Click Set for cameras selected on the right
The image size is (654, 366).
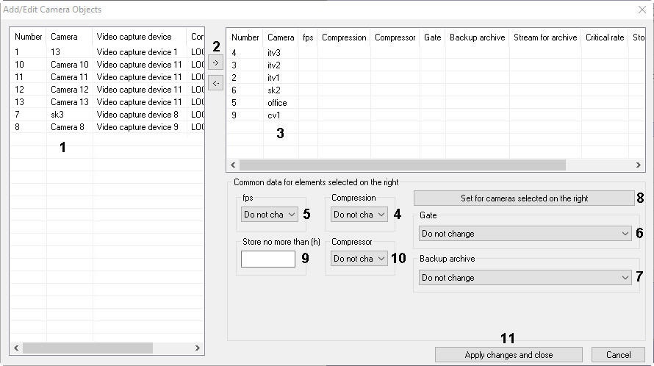524,198
